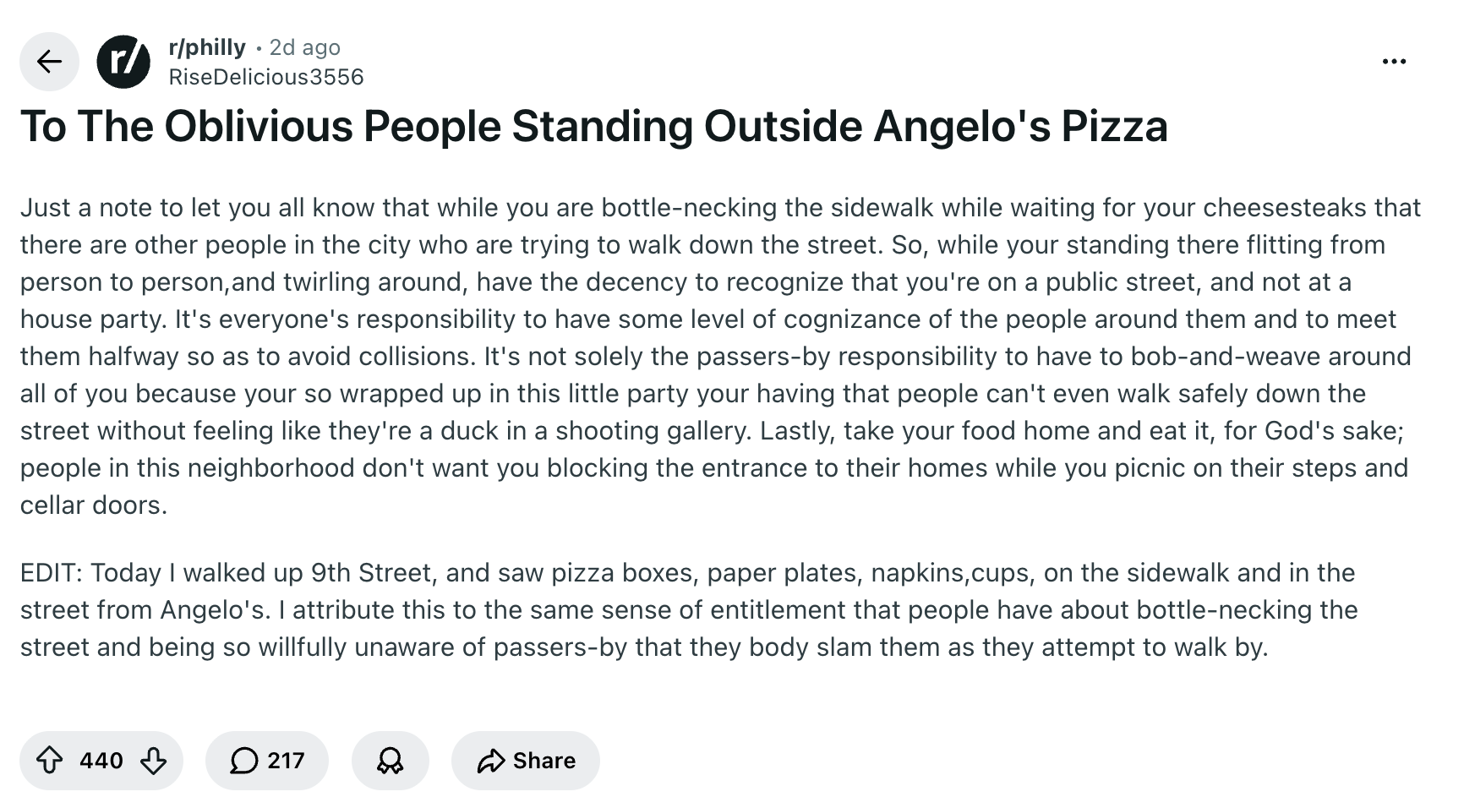Open the r/philly subreddit link
The width and height of the screenshot is (1464, 808).
(x=207, y=47)
